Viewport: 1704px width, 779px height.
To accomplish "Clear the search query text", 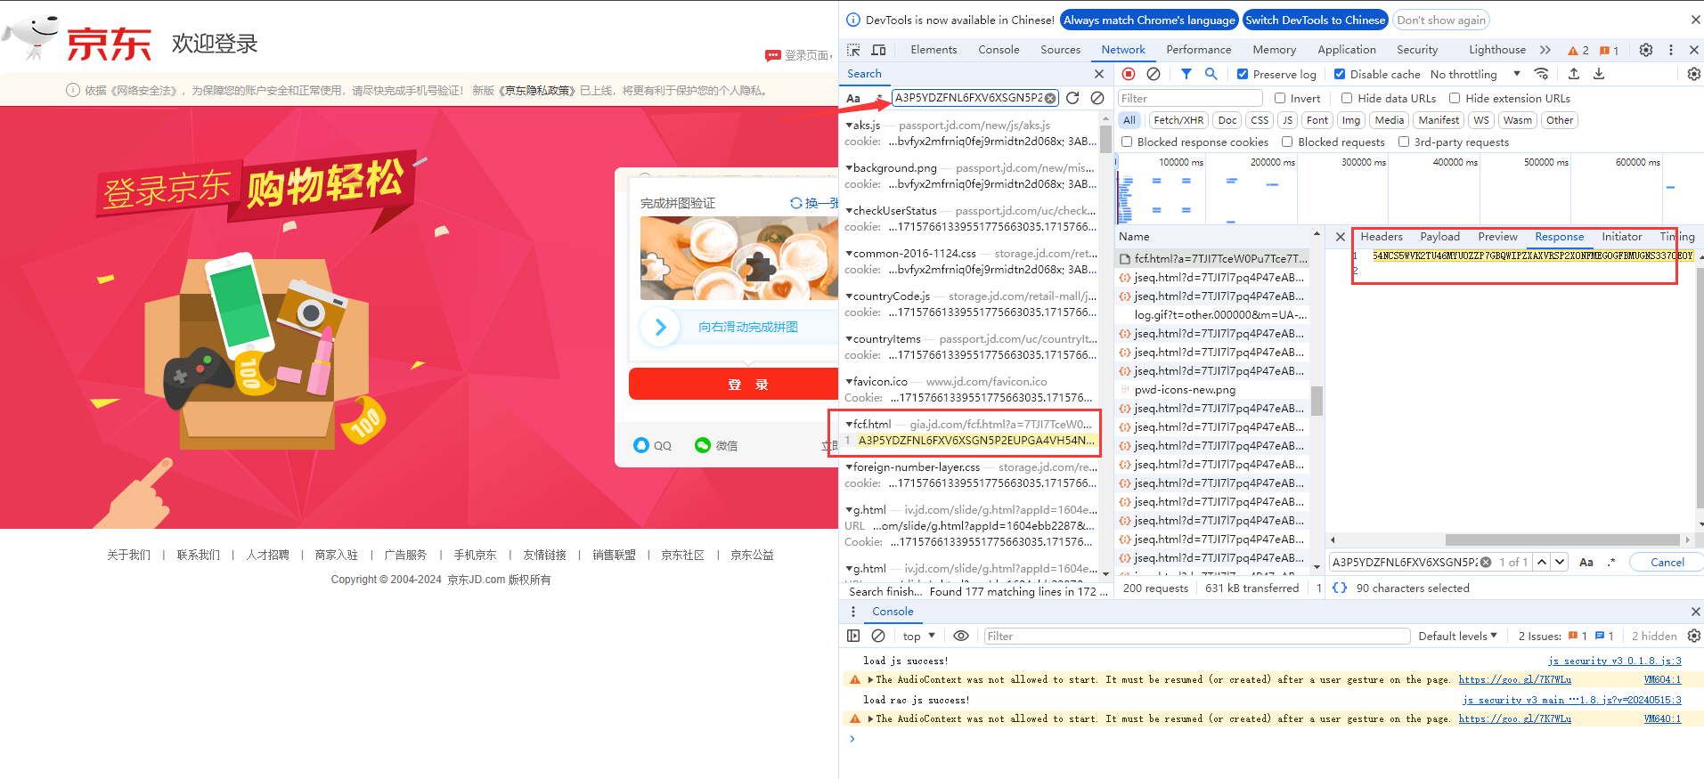I will point(1050,98).
